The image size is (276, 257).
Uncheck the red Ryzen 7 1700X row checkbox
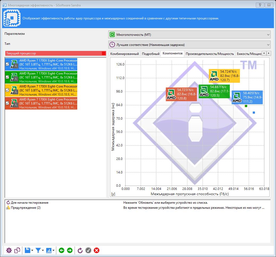[7, 103]
